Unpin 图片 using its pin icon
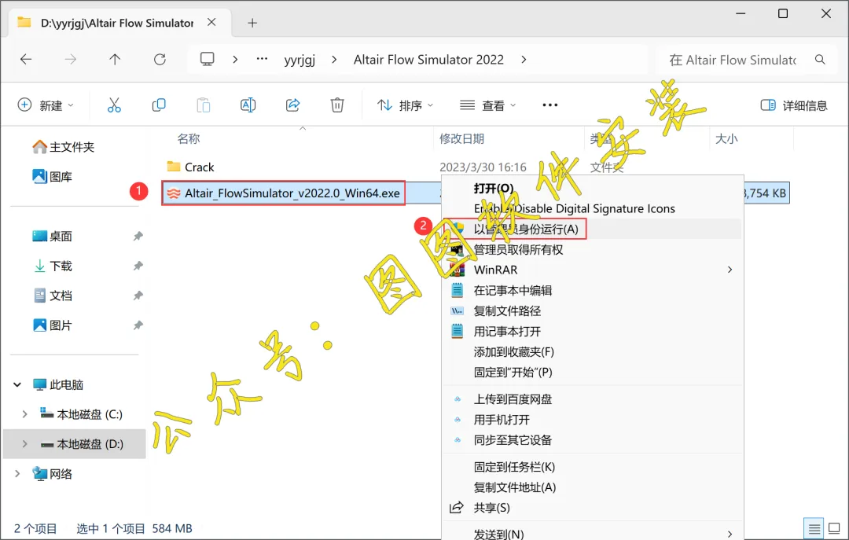 (138, 325)
